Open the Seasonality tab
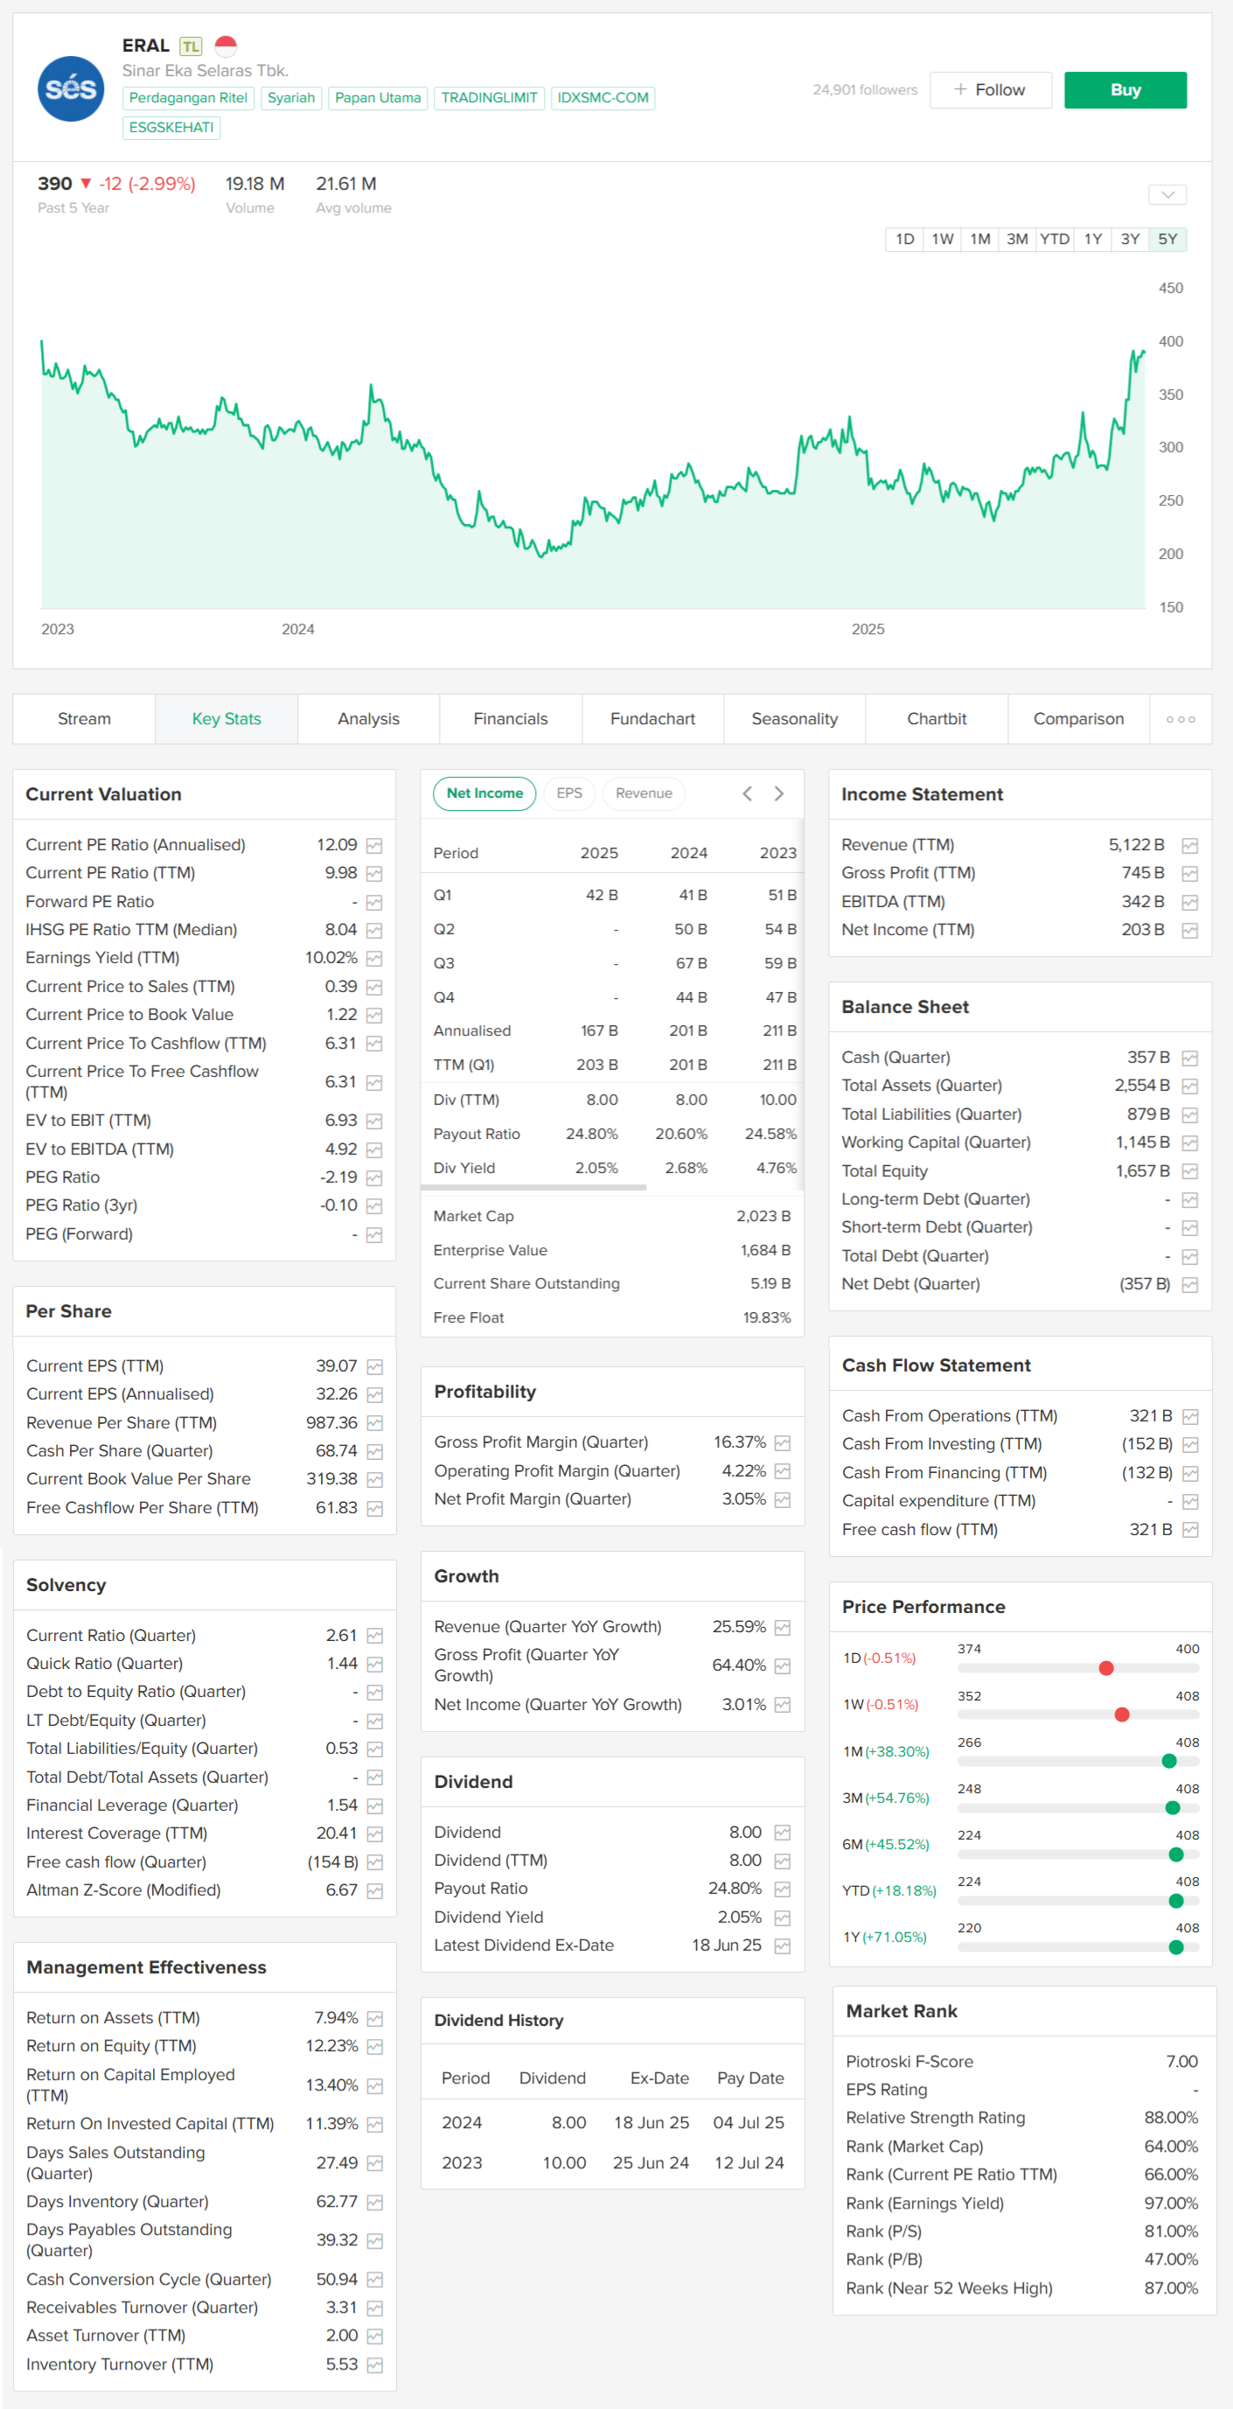The image size is (1233, 2409). pyautogui.click(x=795, y=719)
